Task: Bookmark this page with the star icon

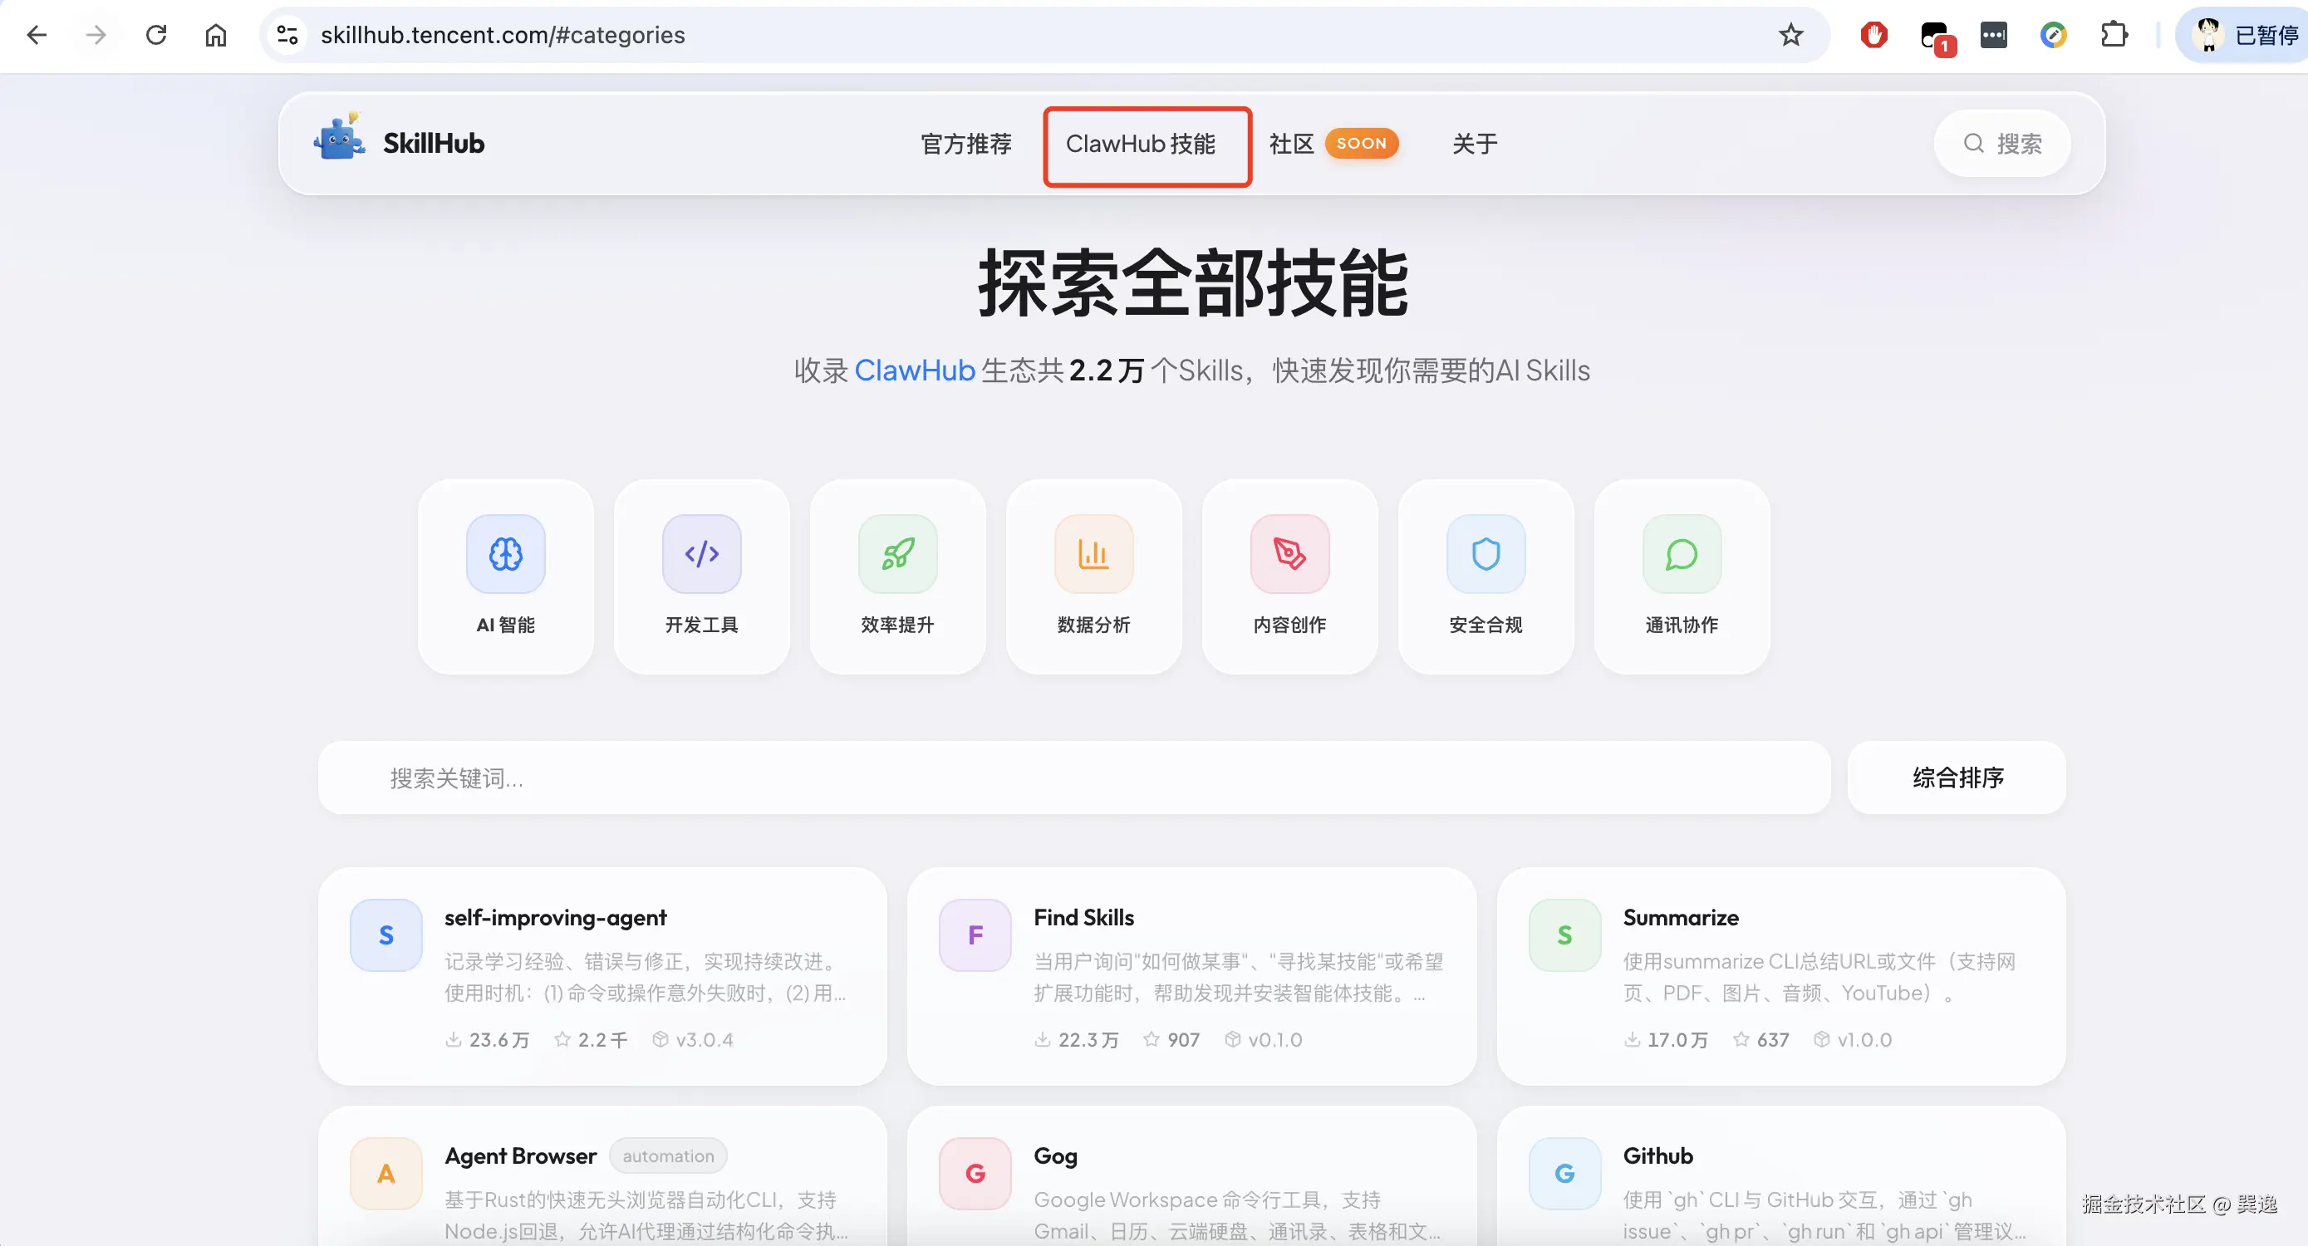Action: (1790, 35)
